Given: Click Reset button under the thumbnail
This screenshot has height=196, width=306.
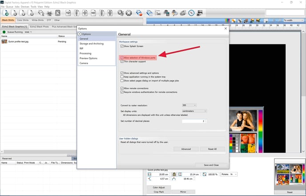Looking at the screenshot, I should tap(290, 192).
